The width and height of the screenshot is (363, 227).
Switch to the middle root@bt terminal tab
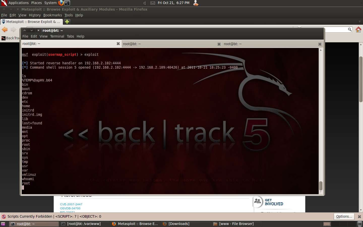coord(172,44)
